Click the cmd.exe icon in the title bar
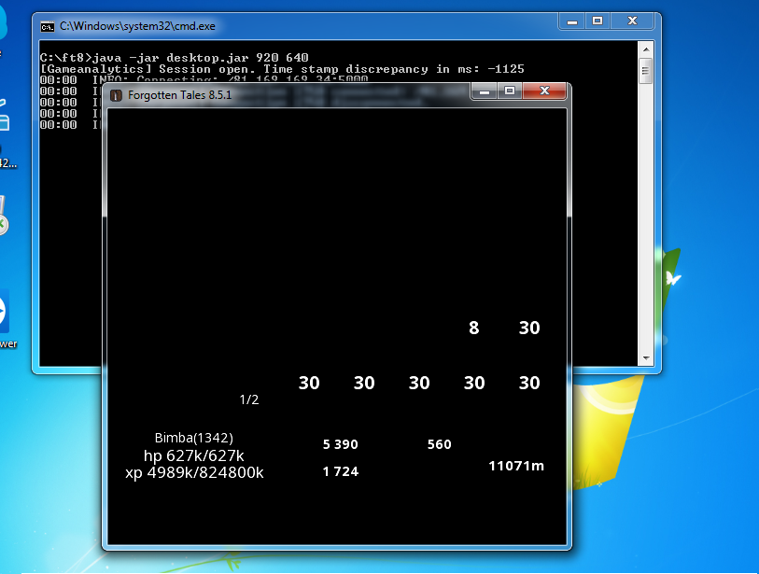 [47, 26]
